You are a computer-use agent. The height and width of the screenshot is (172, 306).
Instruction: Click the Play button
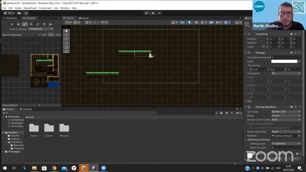147,13
